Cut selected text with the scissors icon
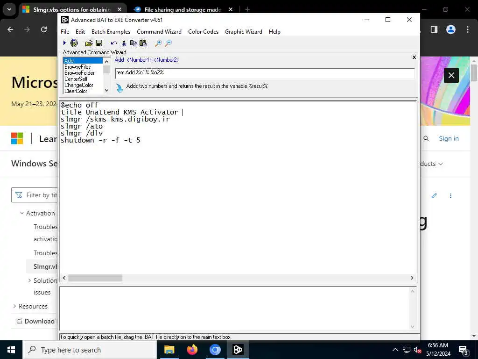This screenshot has width=478, height=359. pyautogui.click(x=124, y=43)
